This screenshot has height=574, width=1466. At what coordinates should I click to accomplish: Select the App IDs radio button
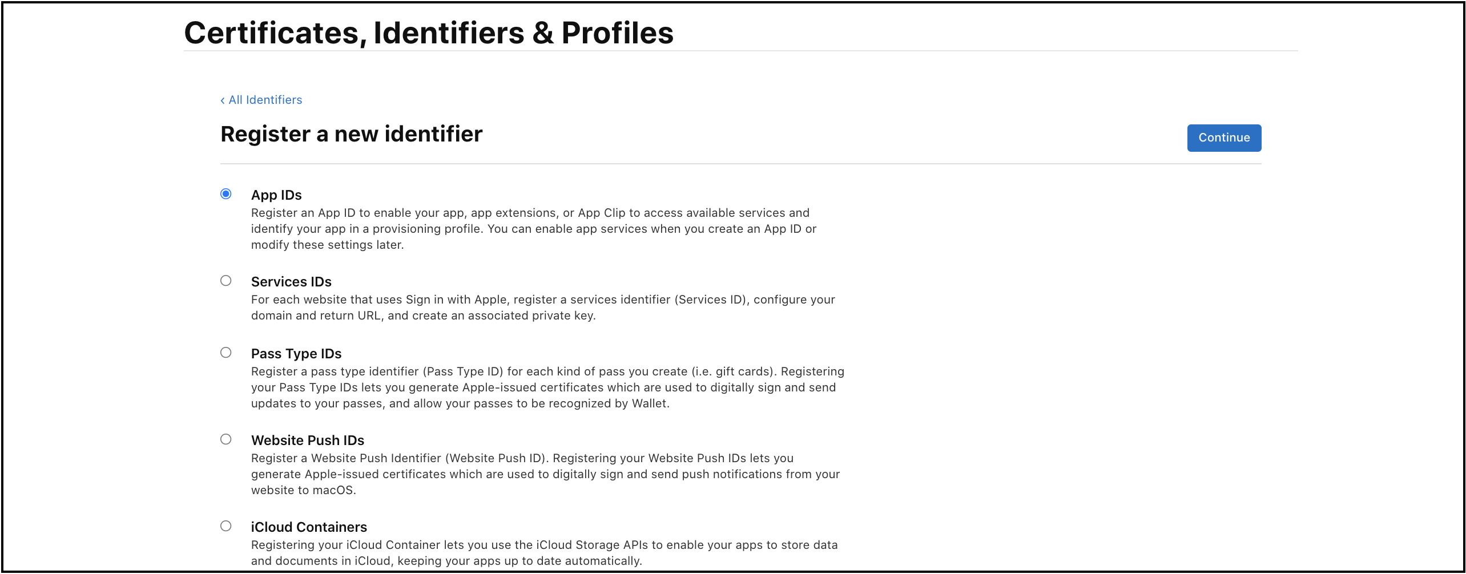click(226, 194)
